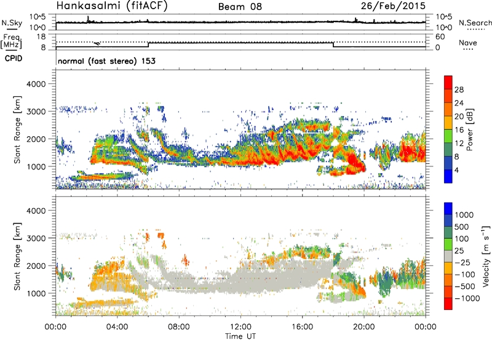Click the gray segment of Velocity color bar
Image resolution: width=492 pixels, height=340 pixels.
click(x=448, y=257)
